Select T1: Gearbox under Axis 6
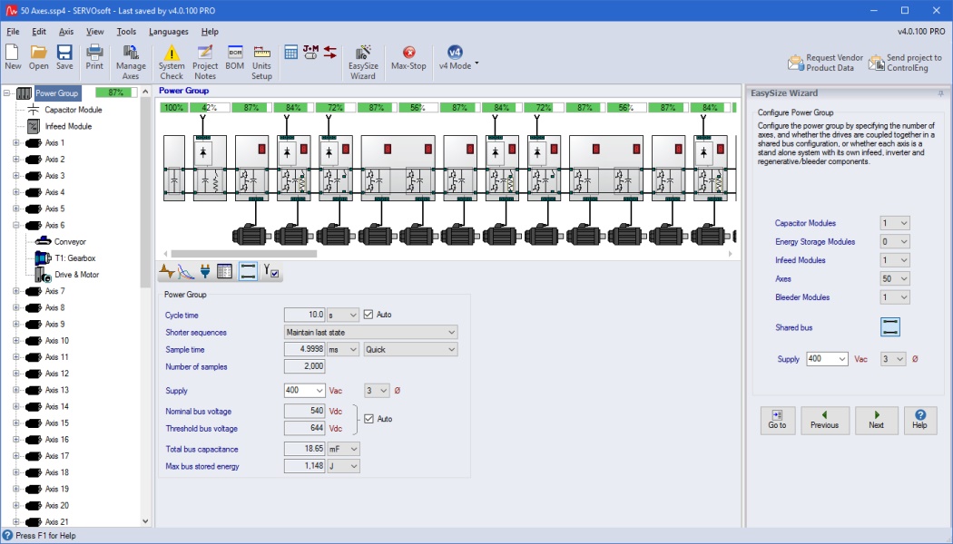Image resolution: width=953 pixels, height=544 pixels. tap(74, 258)
